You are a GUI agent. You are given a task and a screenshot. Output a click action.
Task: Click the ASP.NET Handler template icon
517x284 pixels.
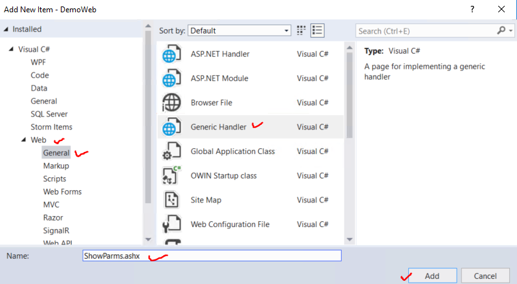coord(171,54)
